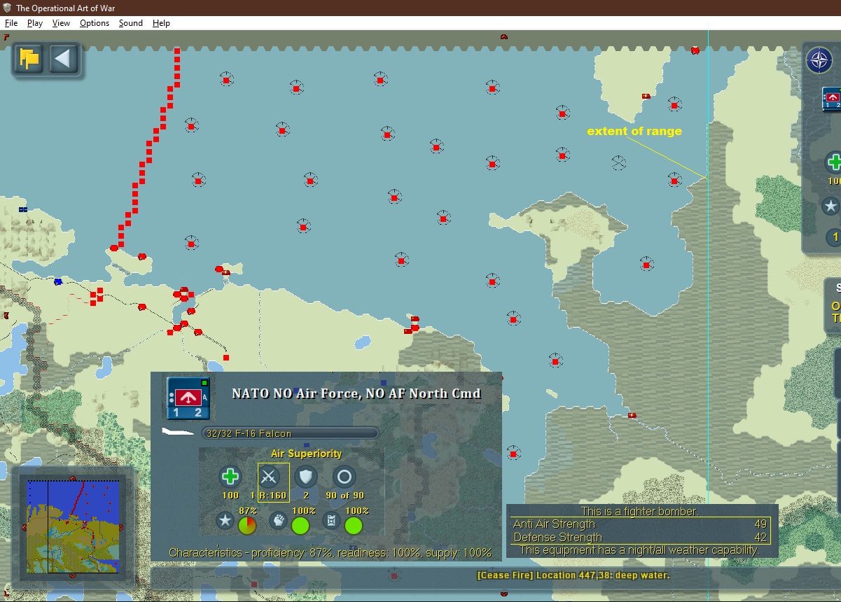Open the Sound menu
This screenshot has height=602, width=841.
coord(131,23)
